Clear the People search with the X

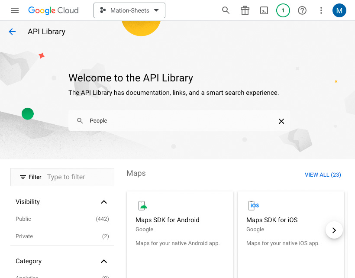pyautogui.click(x=281, y=121)
